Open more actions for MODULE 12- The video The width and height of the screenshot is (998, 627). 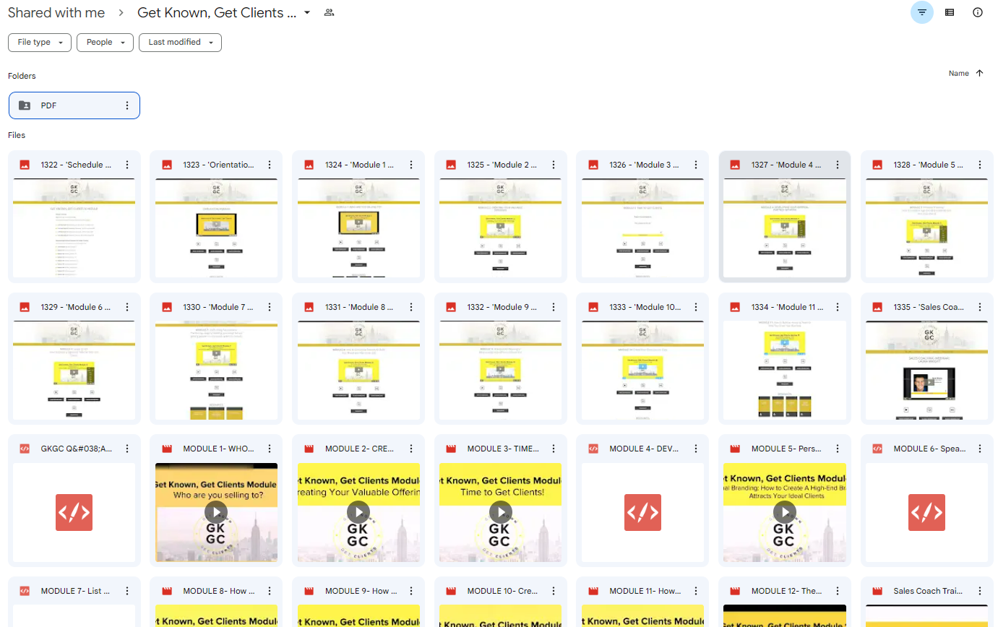pyautogui.click(x=838, y=592)
